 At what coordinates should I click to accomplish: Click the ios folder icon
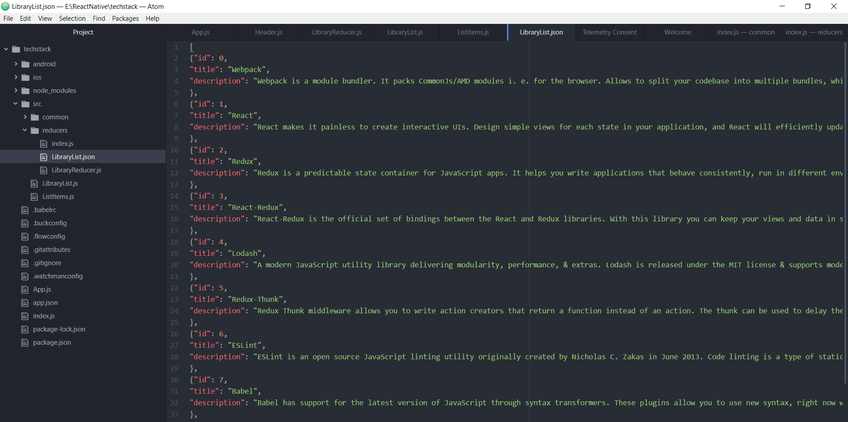point(26,77)
